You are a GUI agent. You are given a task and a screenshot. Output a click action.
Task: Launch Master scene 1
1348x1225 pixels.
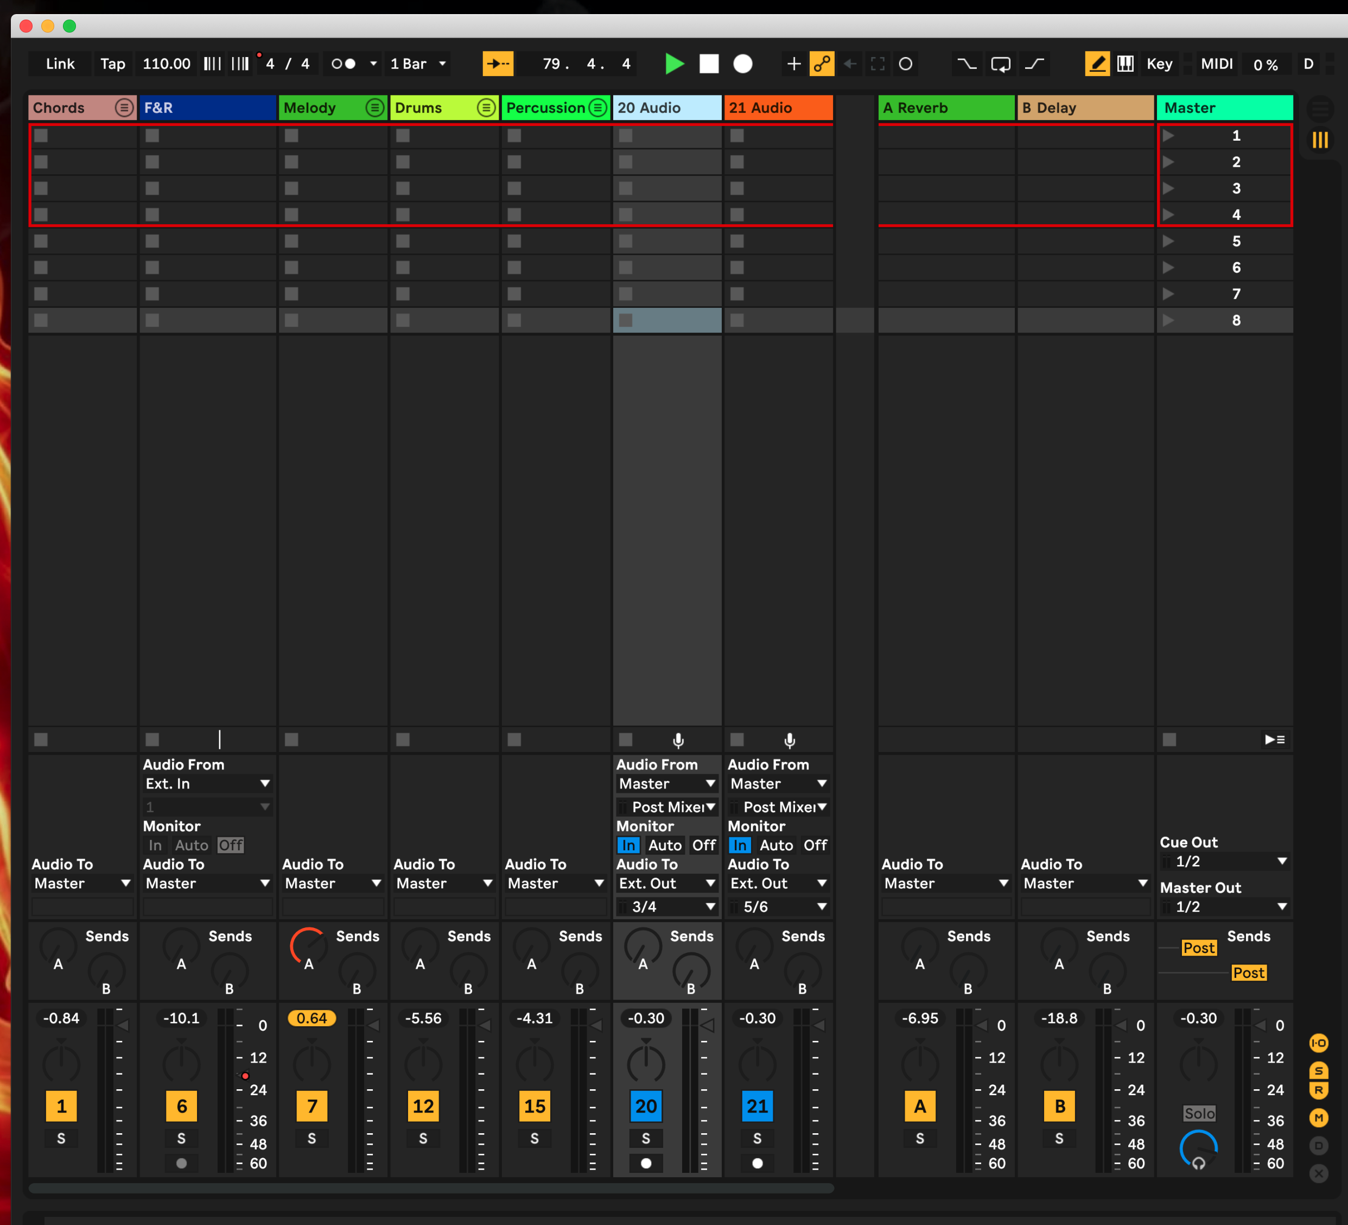pos(1168,136)
